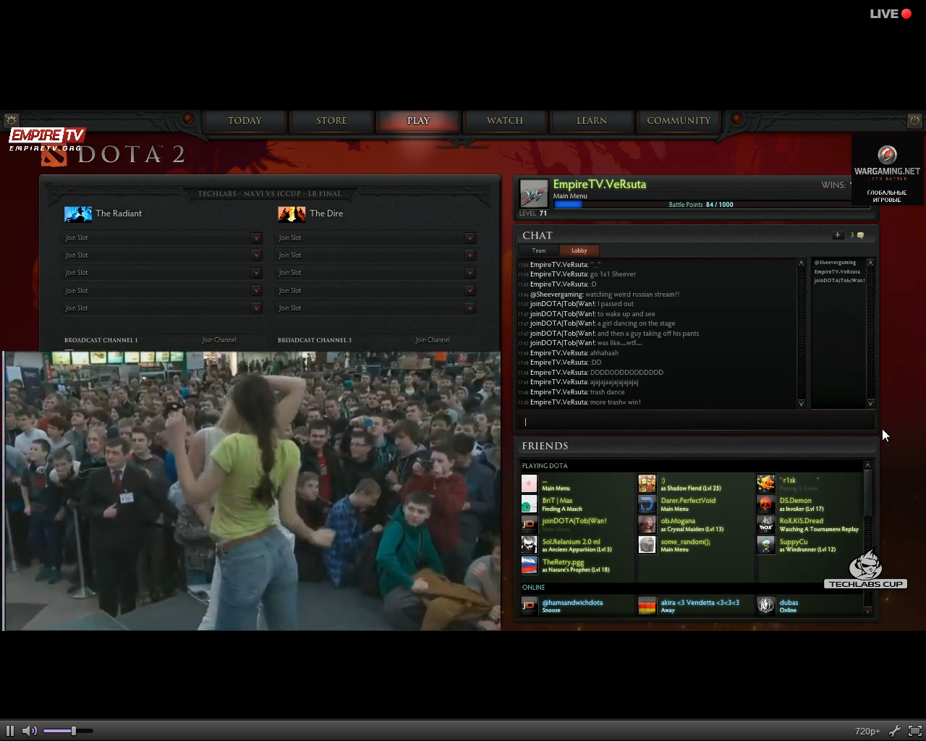The width and height of the screenshot is (926, 741).
Task: Focus the chat message input field
Action: tap(696, 422)
